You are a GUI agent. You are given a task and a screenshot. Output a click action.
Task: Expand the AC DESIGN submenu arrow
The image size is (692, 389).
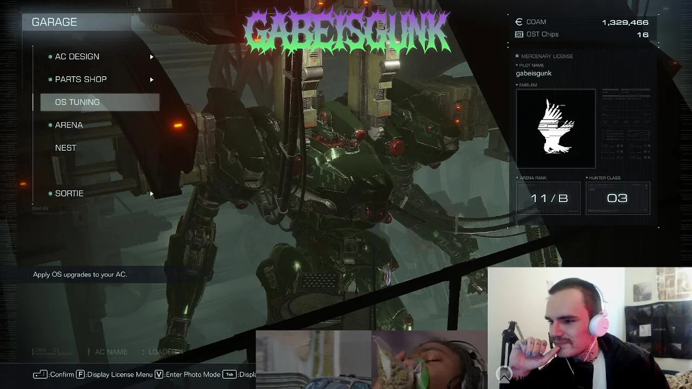(151, 57)
